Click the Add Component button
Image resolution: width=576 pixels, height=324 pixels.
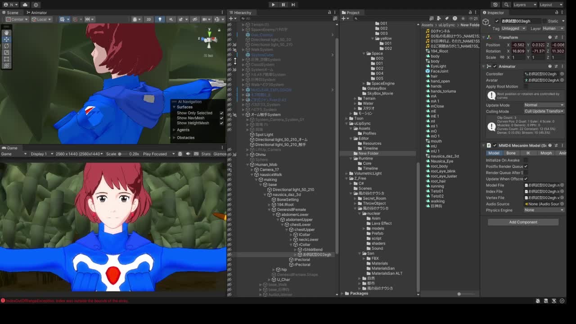(x=523, y=222)
